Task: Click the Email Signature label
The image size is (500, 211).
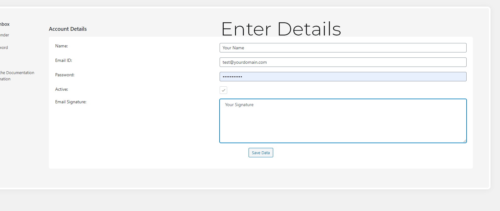Action: 71,102
